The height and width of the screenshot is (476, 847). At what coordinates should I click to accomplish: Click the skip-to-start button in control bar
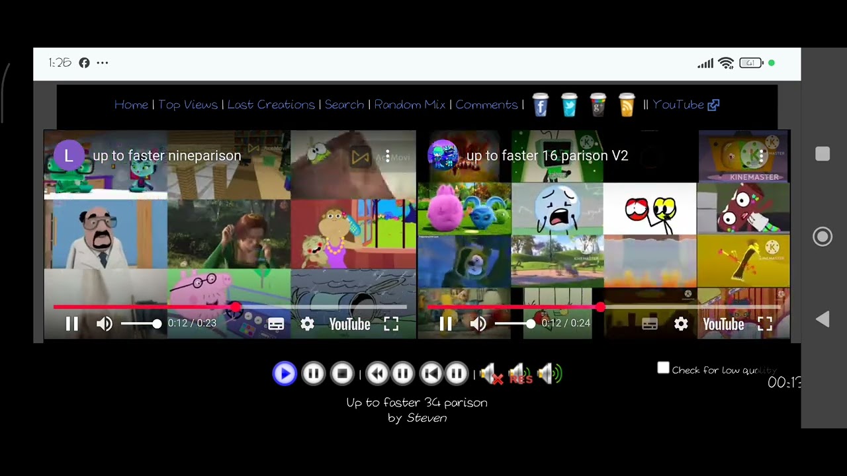point(431,374)
